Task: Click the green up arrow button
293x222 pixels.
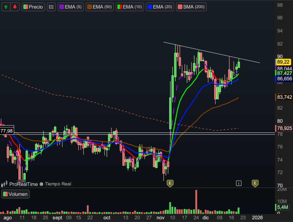Action: click(x=6, y=7)
